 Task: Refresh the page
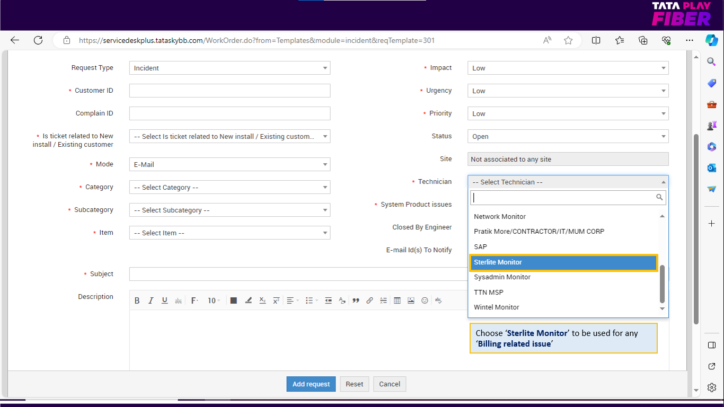coord(38,40)
